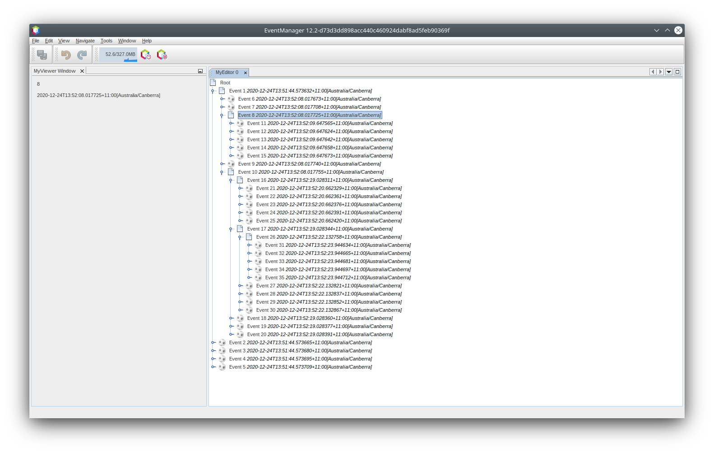Collapse the Event 1 tree node
This screenshot has width=714, height=453.
213,91
